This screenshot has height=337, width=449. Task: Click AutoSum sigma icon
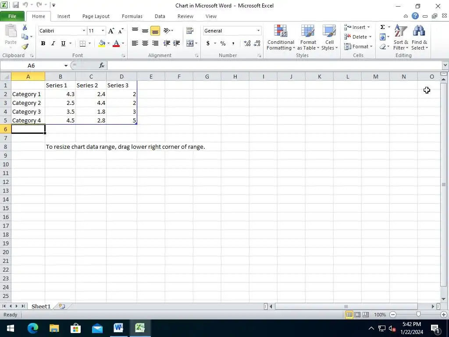[382, 27]
